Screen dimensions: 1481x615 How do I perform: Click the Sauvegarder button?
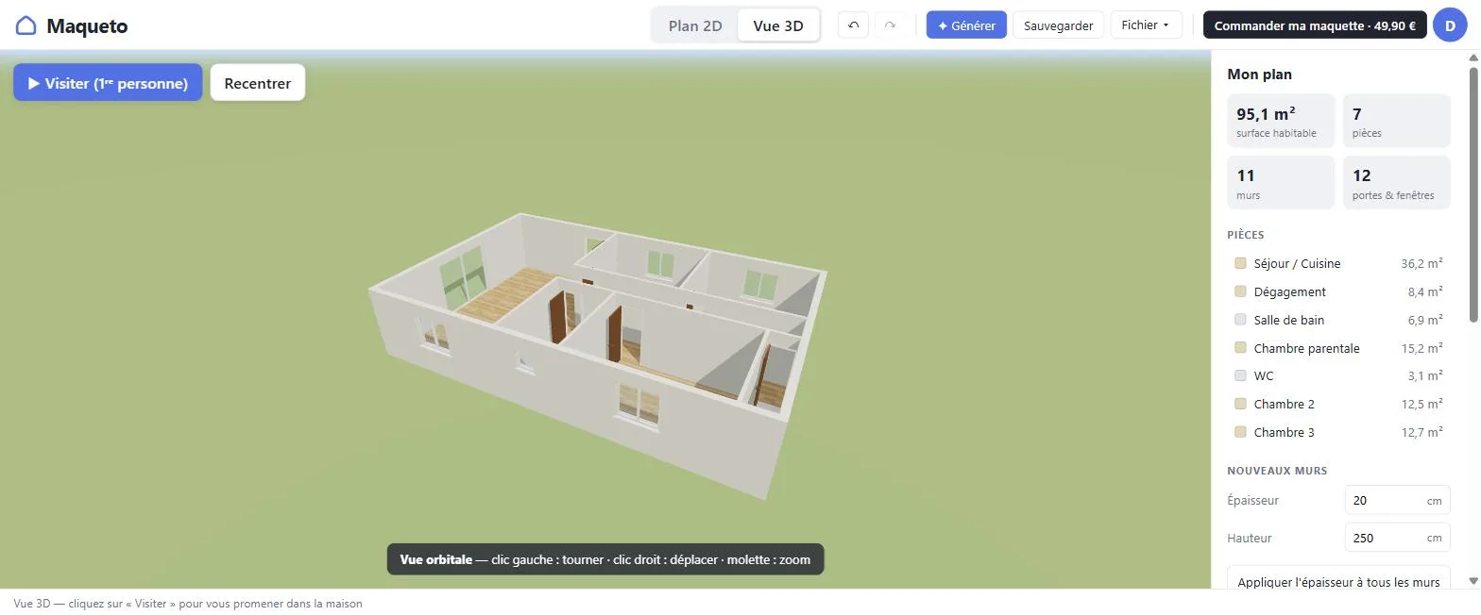pyautogui.click(x=1058, y=25)
